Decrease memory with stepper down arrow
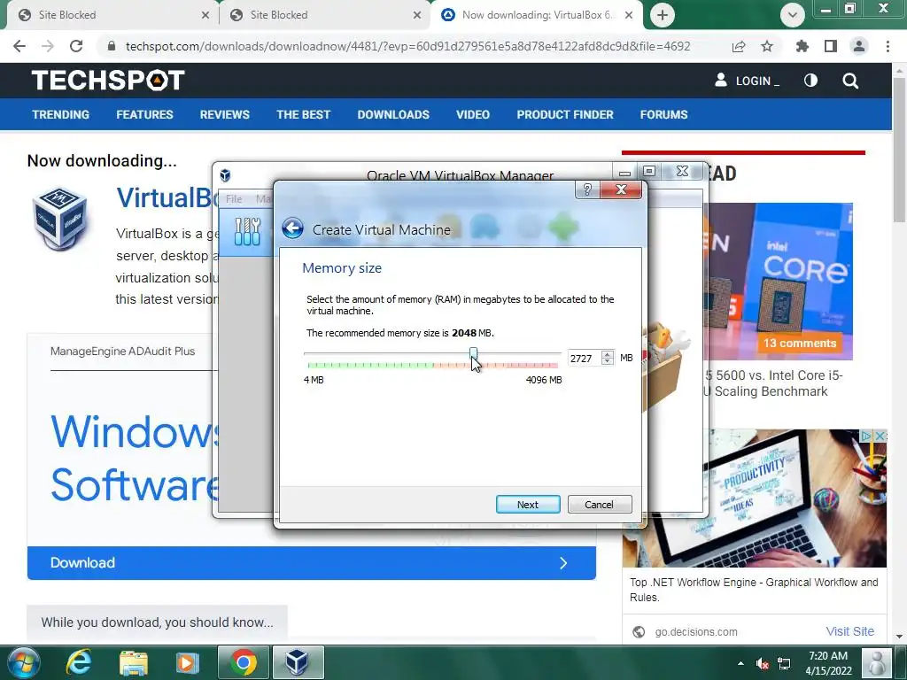907x680 pixels. click(607, 362)
